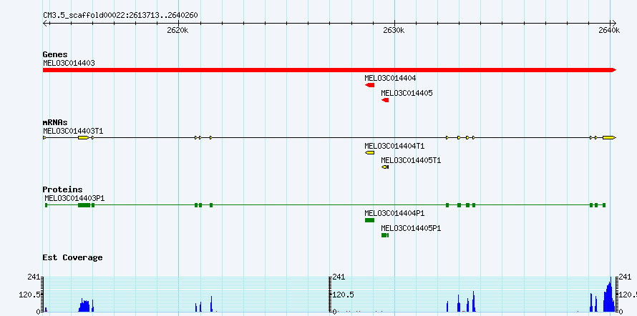Image resolution: width=637 pixels, height=316 pixels.
Task: Click the MELO3C014404P1 green protein block
Action: point(370,220)
